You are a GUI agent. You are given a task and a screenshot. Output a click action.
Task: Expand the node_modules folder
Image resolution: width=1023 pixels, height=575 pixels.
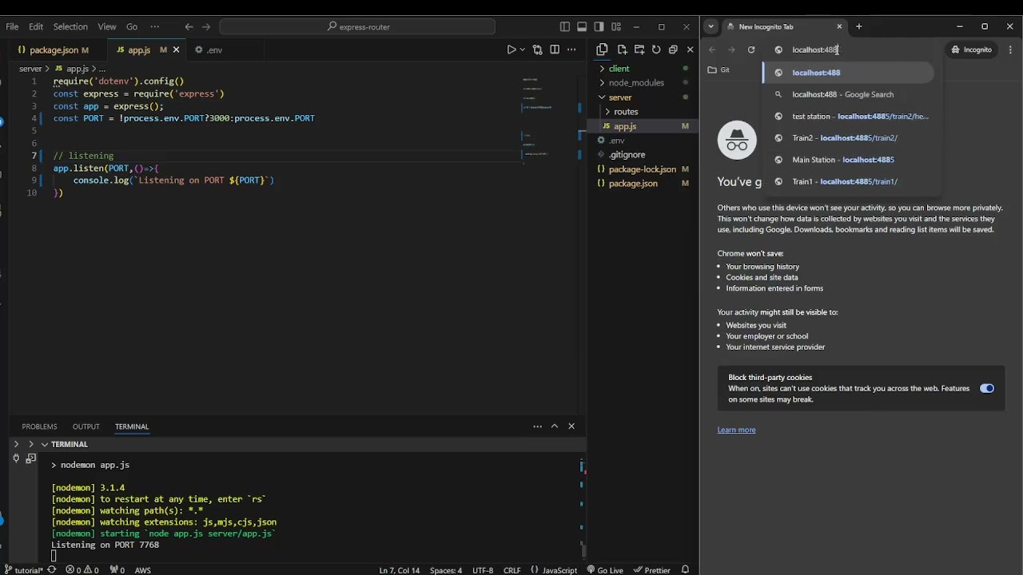coord(636,83)
